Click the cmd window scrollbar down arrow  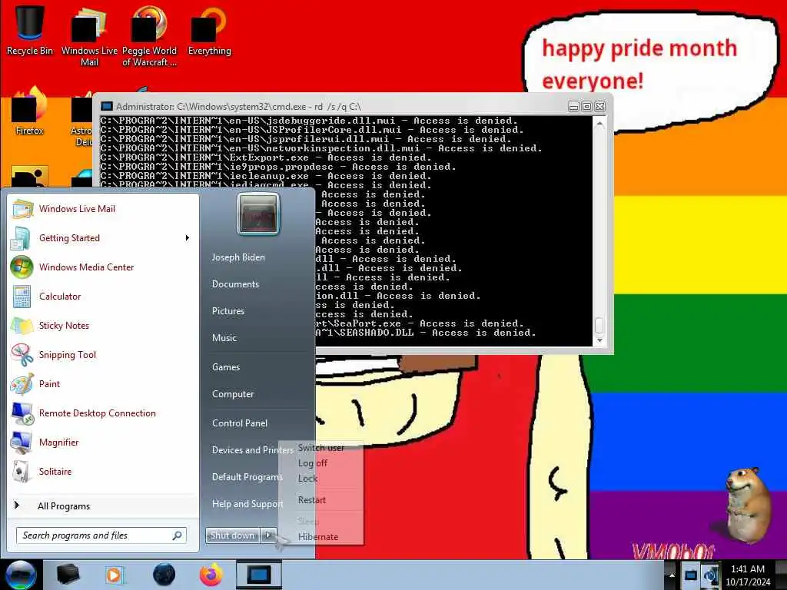click(599, 340)
